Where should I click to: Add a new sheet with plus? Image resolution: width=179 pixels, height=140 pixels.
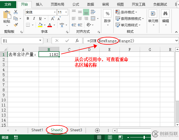click(97, 130)
